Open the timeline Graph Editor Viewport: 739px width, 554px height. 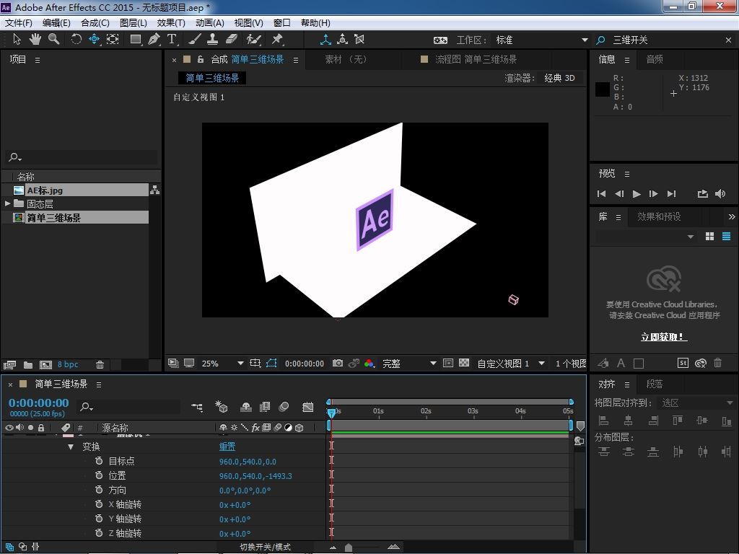coord(308,408)
